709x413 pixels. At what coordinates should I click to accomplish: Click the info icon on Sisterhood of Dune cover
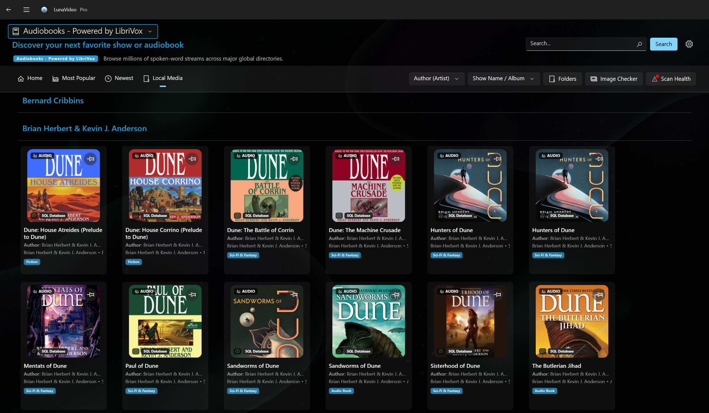pyautogui.click(x=441, y=351)
